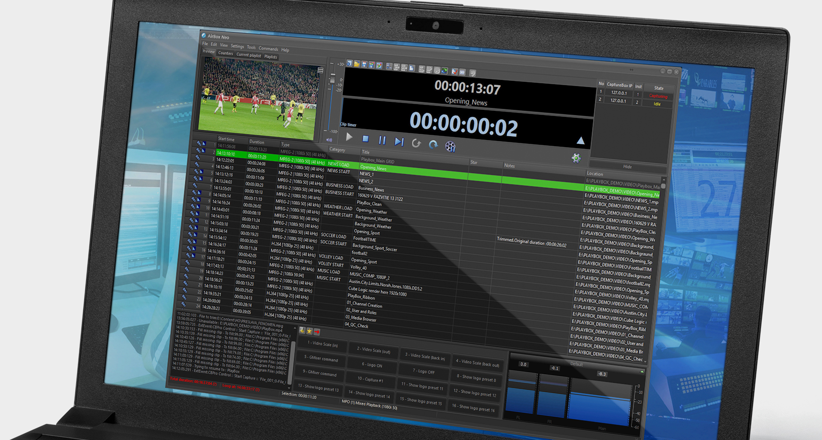Switch to the Current playlist tab
Screen dimensions: 822x440
(x=249, y=55)
